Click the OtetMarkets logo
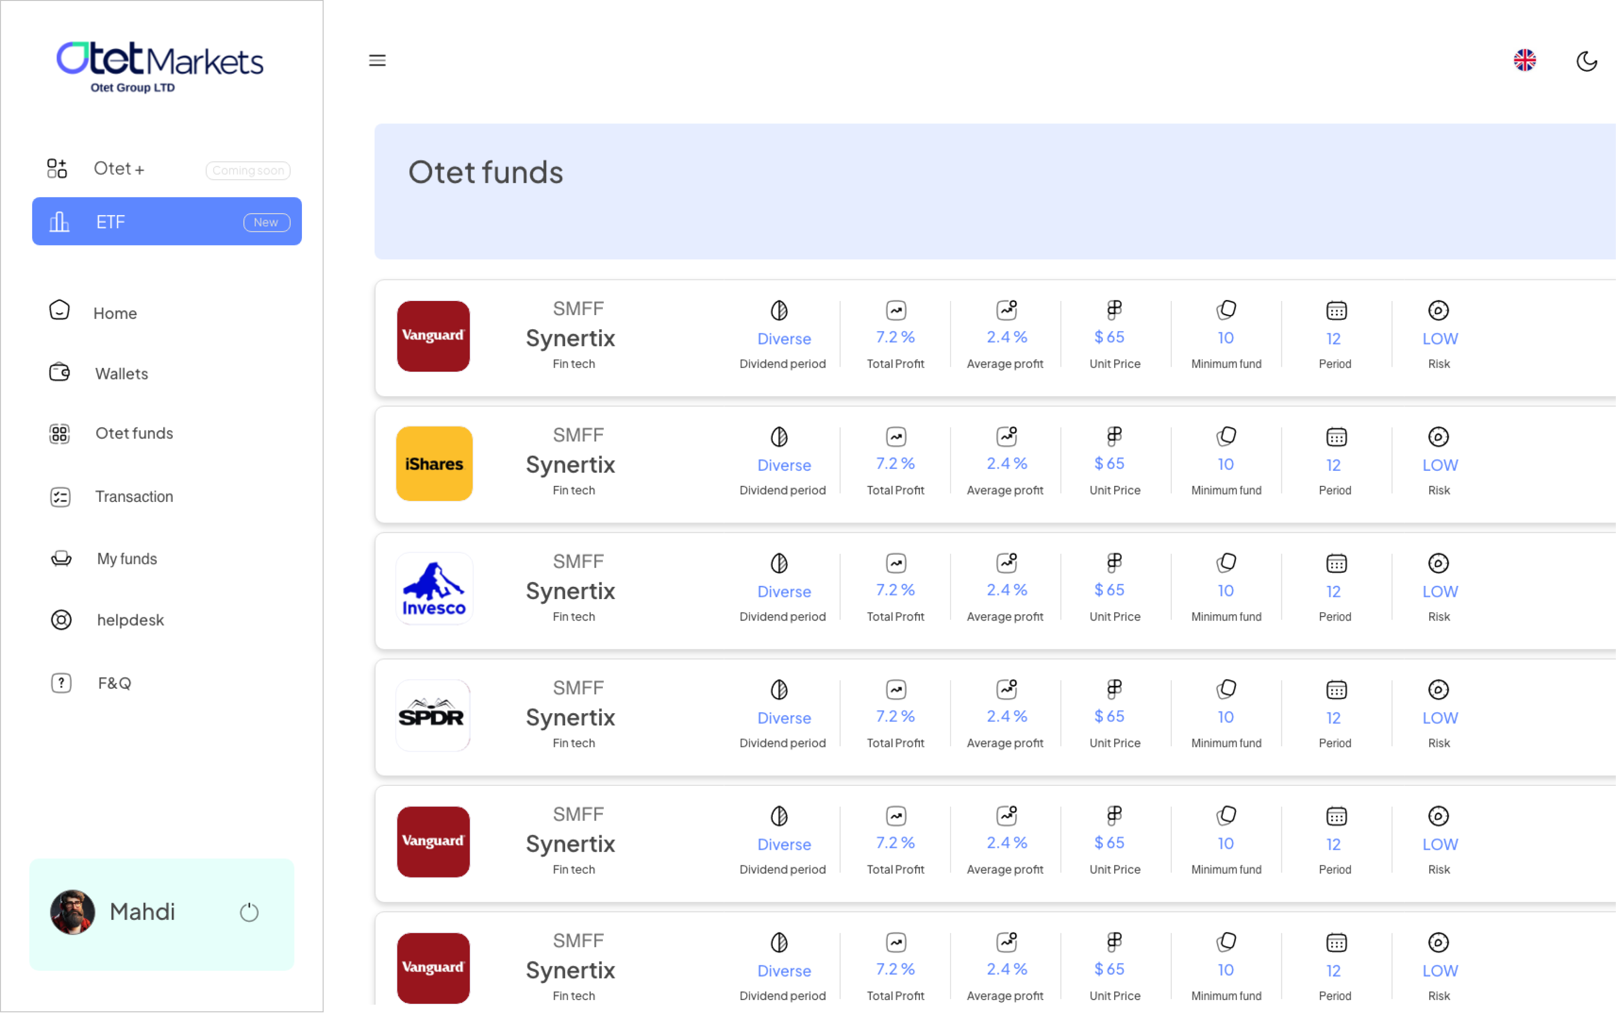The height and width of the screenshot is (1019, 1616). coord(160,66)
